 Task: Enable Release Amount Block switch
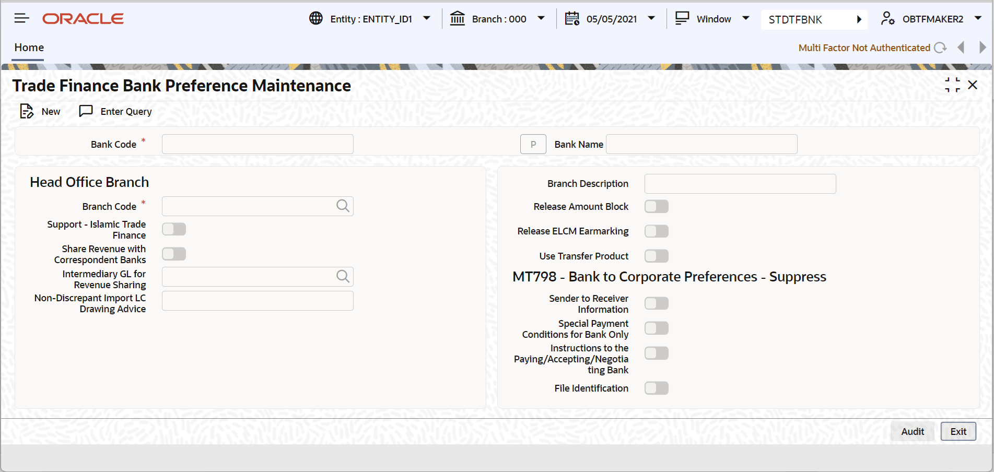[657, 206]
